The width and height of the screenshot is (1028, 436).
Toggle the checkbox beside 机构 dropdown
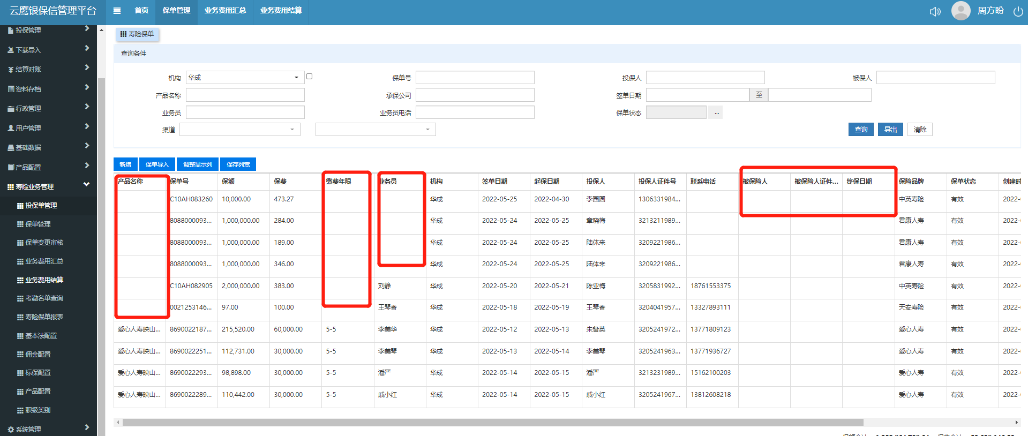[309, 77]
